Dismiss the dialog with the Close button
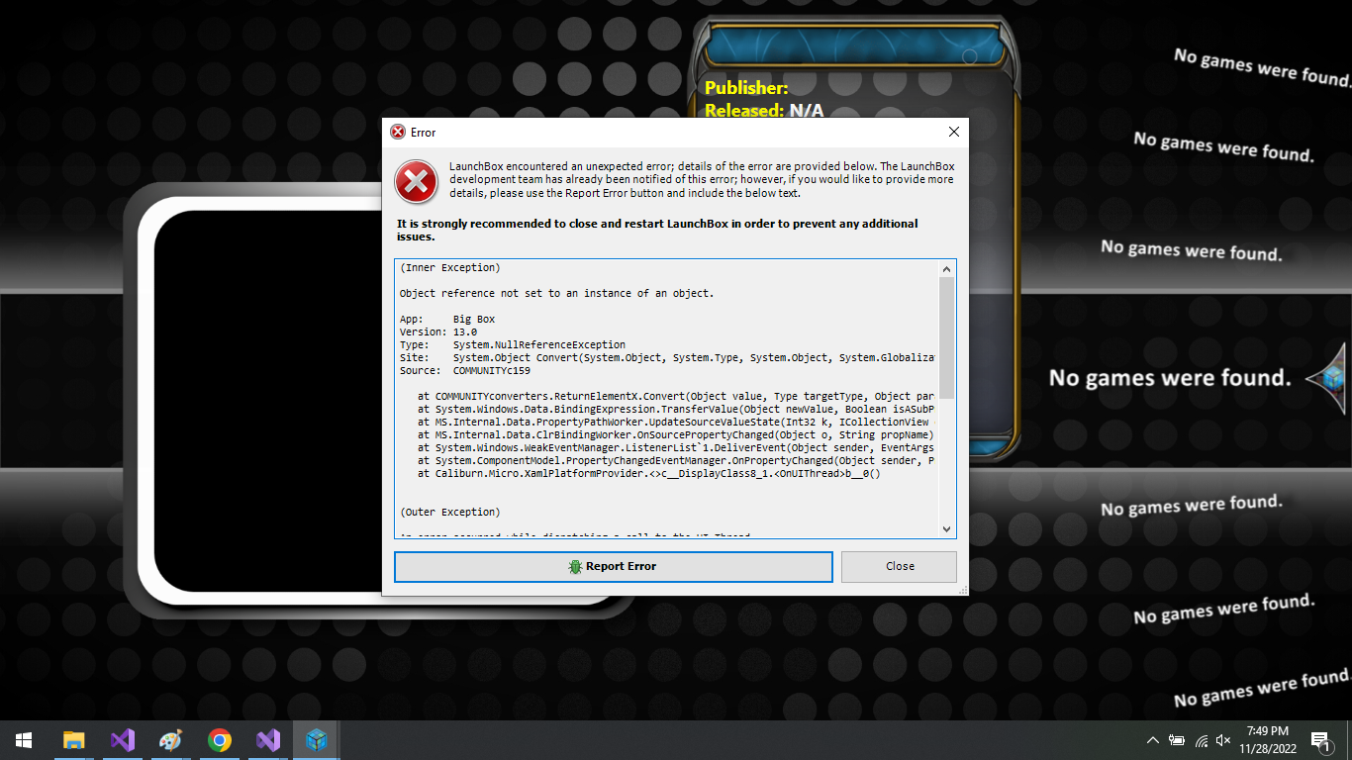 click(x=899, y=566)
